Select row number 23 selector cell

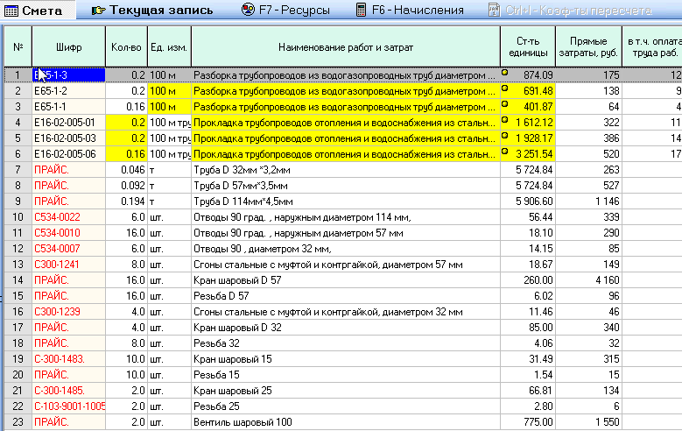(18, 422)
